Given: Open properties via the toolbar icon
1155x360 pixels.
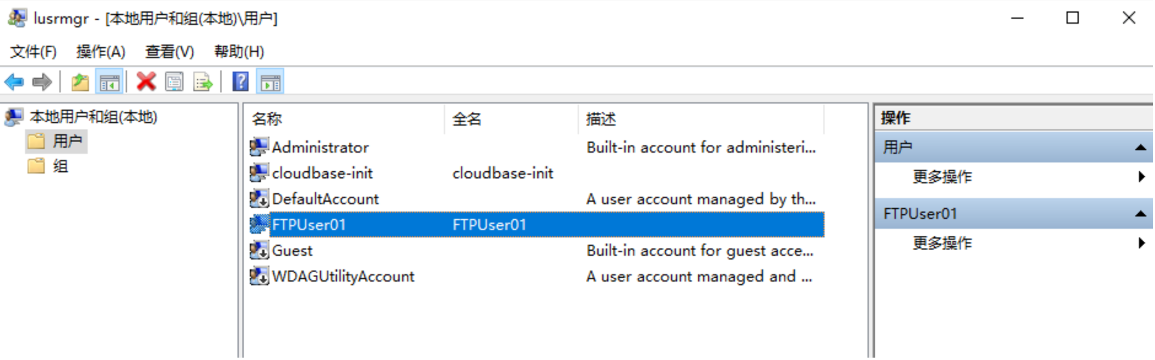Looking at the screenshot, I should tap(174, 82).
